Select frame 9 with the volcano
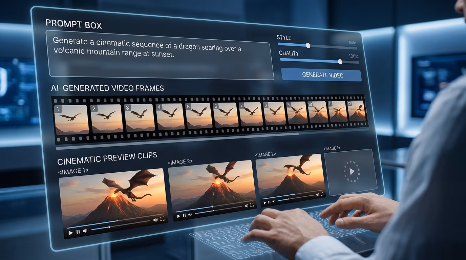Screen dimensions: 466x260 point(297,112)
